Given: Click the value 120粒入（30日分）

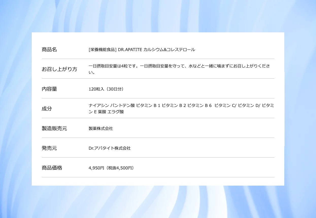Looking at the screenshot, I should click(107, 89).
